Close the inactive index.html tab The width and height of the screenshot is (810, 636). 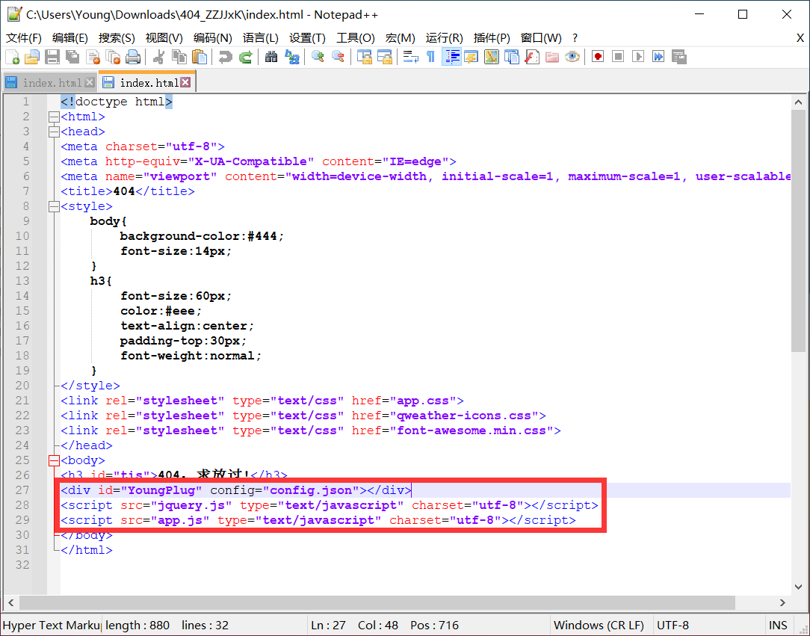pyautogui.click(x=90, y=82)
